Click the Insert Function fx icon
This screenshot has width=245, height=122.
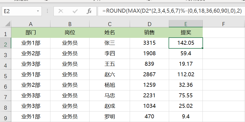pyautogui.click(x=89, y=11)
